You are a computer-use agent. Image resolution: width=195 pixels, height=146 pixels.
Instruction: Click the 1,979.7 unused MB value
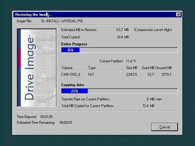click(x=166, y=75)
